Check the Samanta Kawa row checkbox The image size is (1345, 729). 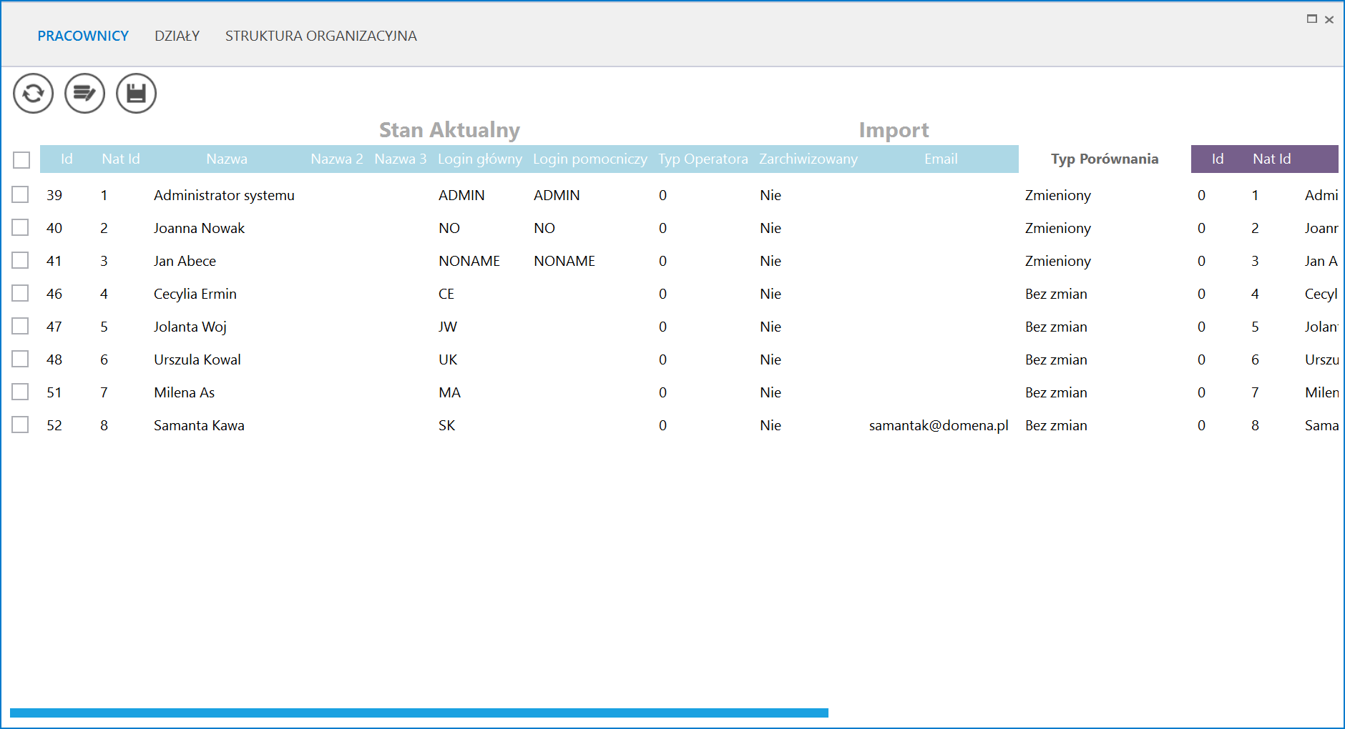20,425
